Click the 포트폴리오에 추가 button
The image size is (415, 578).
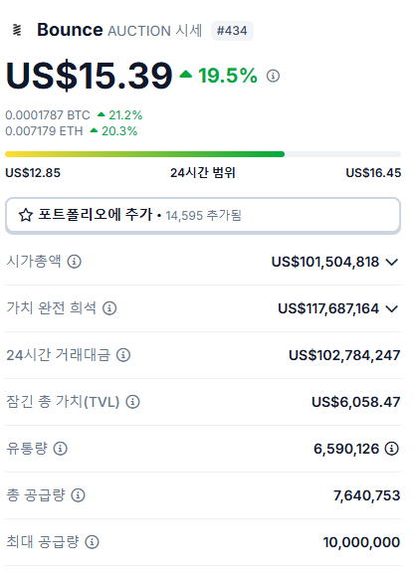coord(203,215)
